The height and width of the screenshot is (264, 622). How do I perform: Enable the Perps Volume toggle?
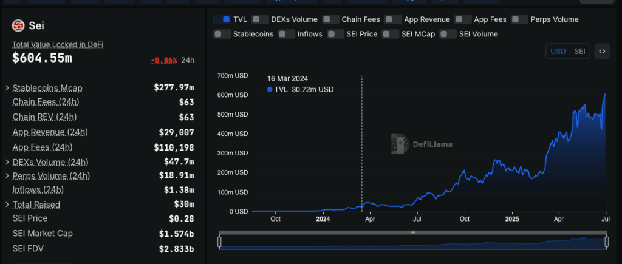tap(520, 19)
